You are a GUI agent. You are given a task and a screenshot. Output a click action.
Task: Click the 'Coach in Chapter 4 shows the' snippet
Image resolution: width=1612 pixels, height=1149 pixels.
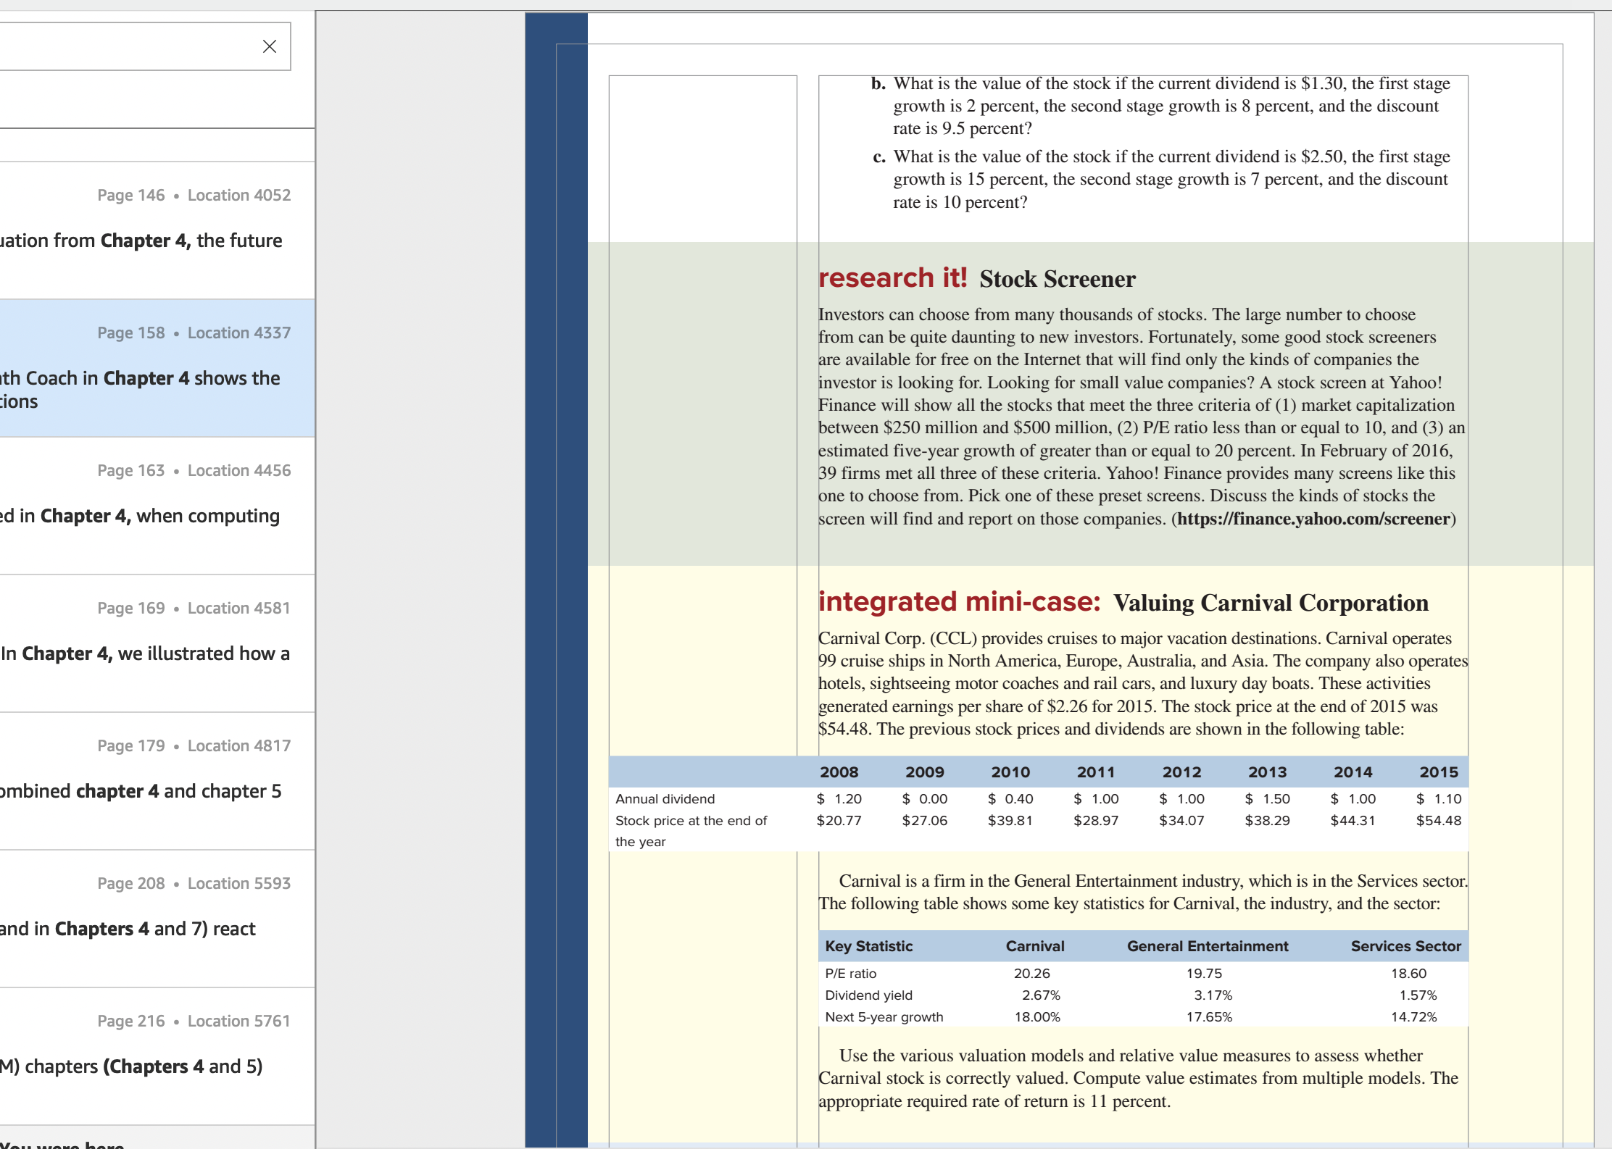click(152, 378)
